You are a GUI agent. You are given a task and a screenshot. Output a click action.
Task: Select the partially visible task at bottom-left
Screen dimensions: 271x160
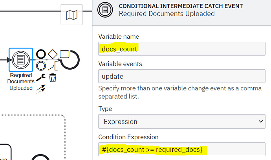pyautogui.click(x=5, y=152)
